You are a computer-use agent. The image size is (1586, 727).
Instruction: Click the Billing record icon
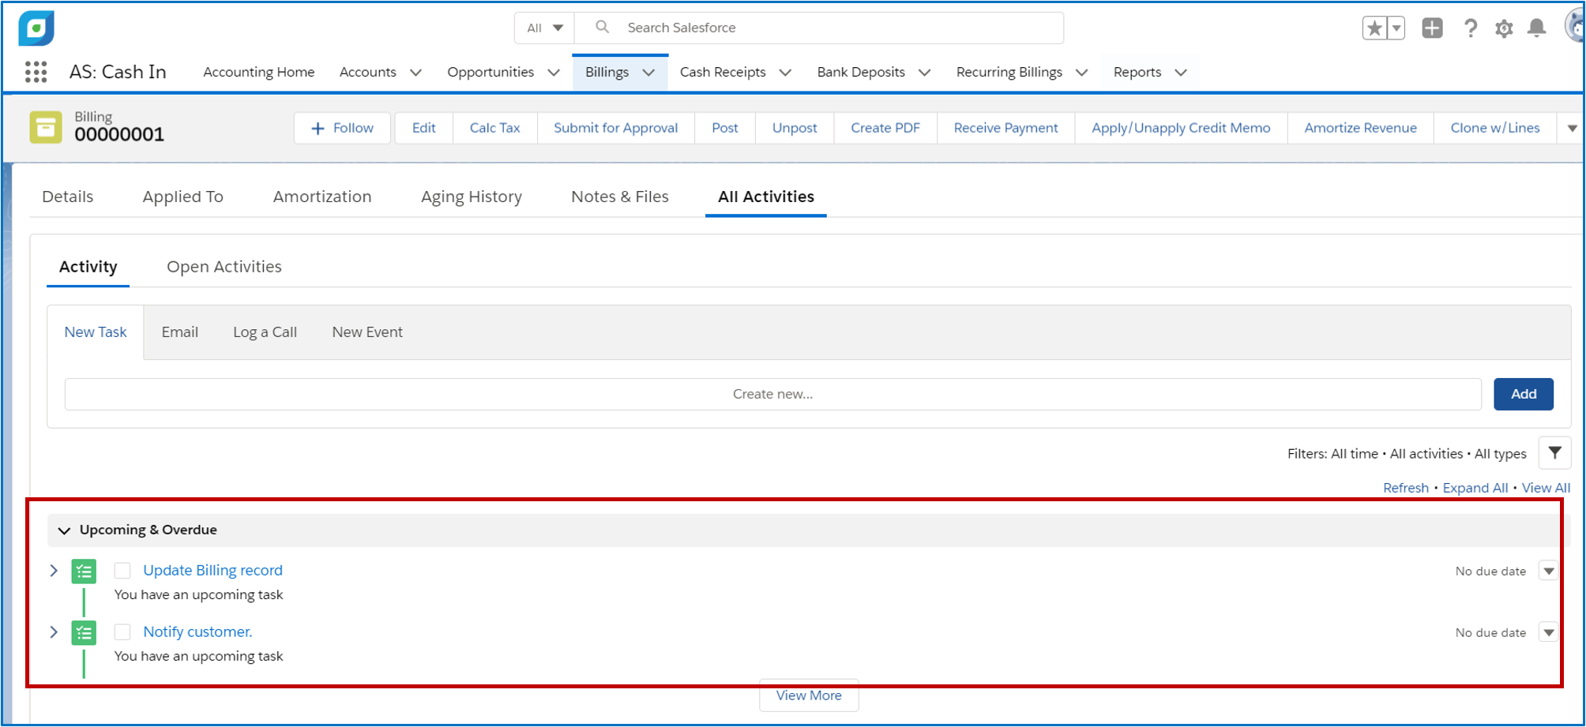[46, 127]
